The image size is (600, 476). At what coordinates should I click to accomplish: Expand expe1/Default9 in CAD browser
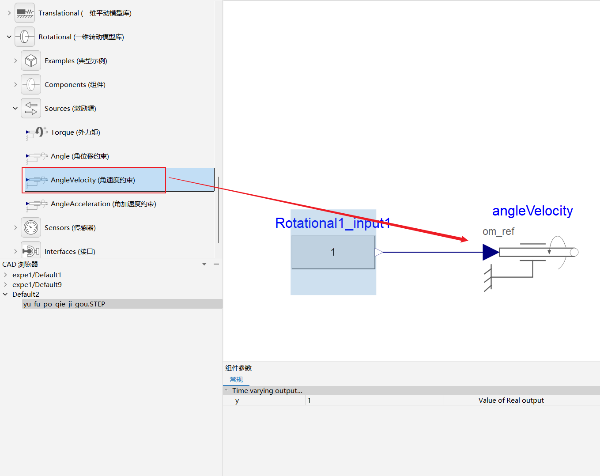coord(5,284)
